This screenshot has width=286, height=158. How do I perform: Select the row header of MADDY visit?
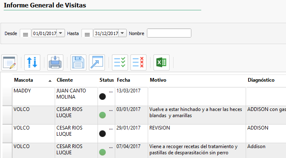pyautogui.click(x=7, y=97)
